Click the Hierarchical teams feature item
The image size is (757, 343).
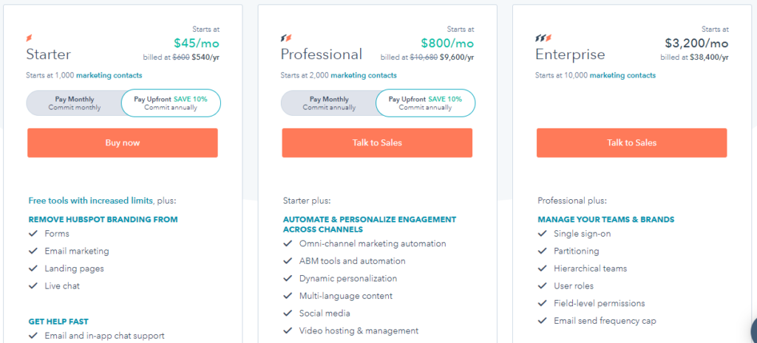click(x=583, y=268)
